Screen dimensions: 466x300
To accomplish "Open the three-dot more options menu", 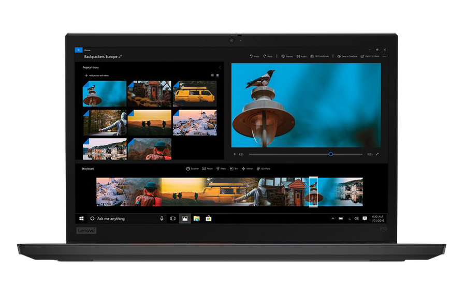I will click(385, 56).
